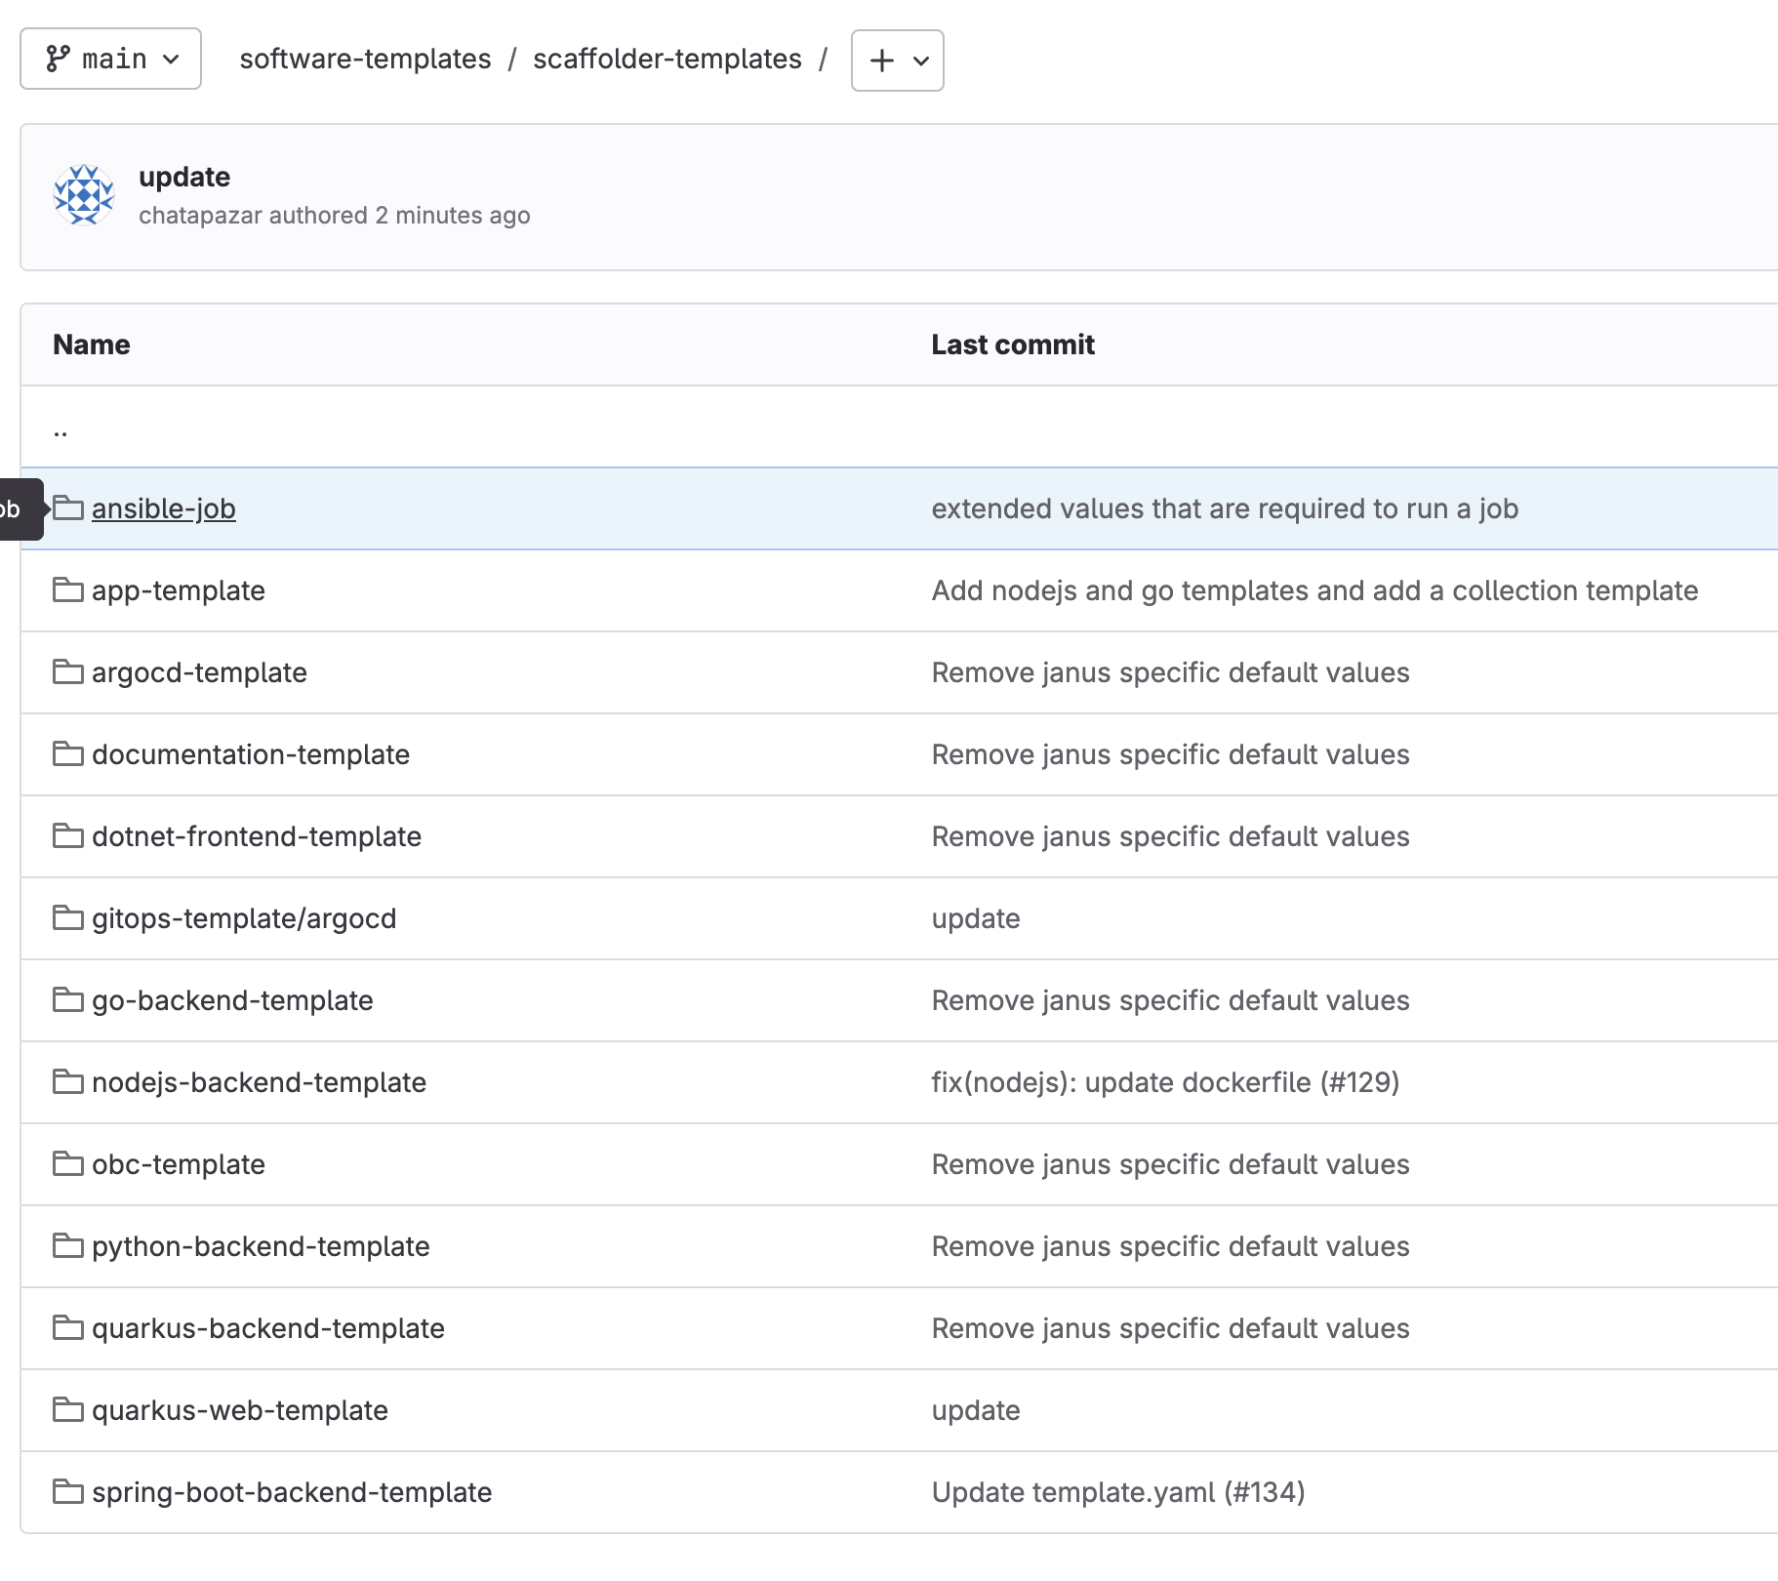
Task: Click the 'authored 2 minutes ago' timestamp
Action: tap(399, 215)
